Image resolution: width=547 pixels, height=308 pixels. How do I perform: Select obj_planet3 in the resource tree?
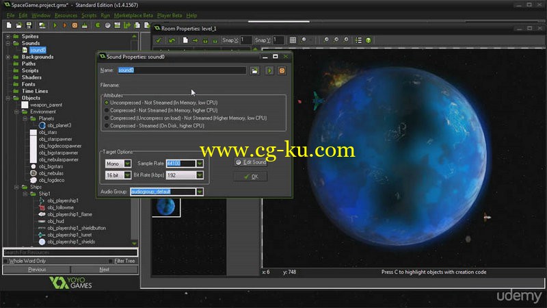[x=59, y=125]
